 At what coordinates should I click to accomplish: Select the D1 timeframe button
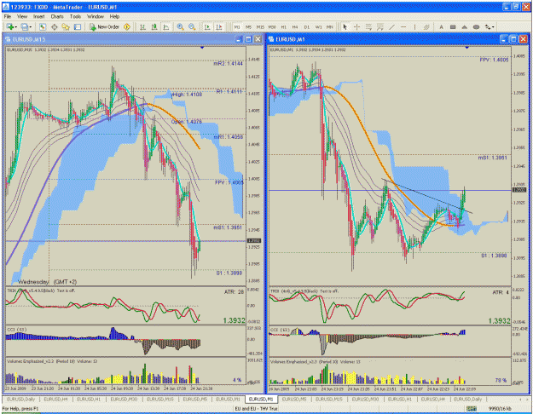click(x=307, y=26)
